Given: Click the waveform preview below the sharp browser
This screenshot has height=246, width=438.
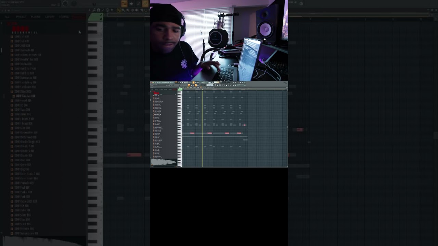Looking at the screenshot, I should pos(164,162).
